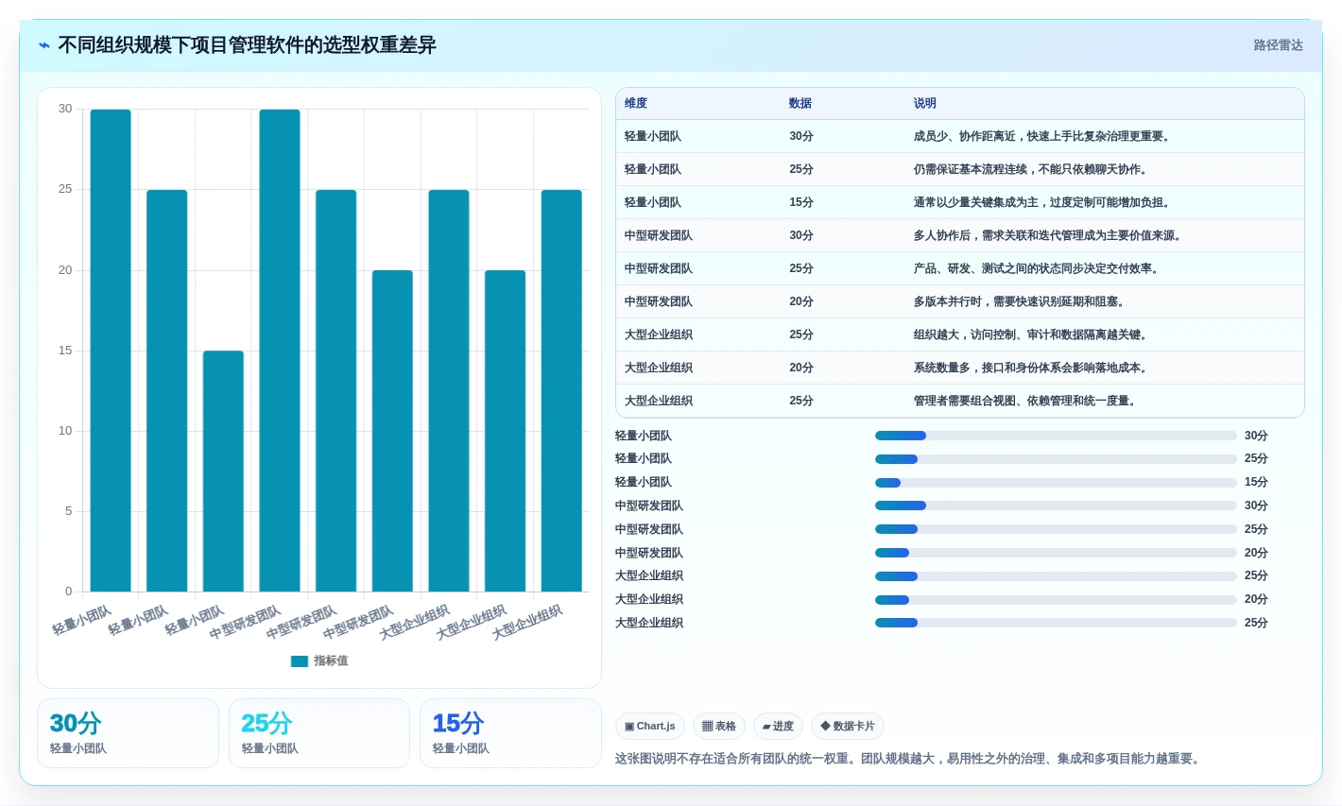This screenshot has width=1342, height=806.
Task: Click the 中型研发团队 progress bar showing 25分
Action: click(1056, 529)
